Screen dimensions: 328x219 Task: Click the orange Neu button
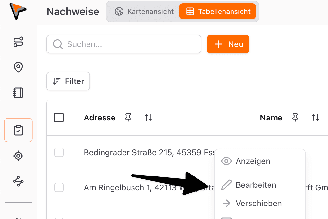coord(228,44)
